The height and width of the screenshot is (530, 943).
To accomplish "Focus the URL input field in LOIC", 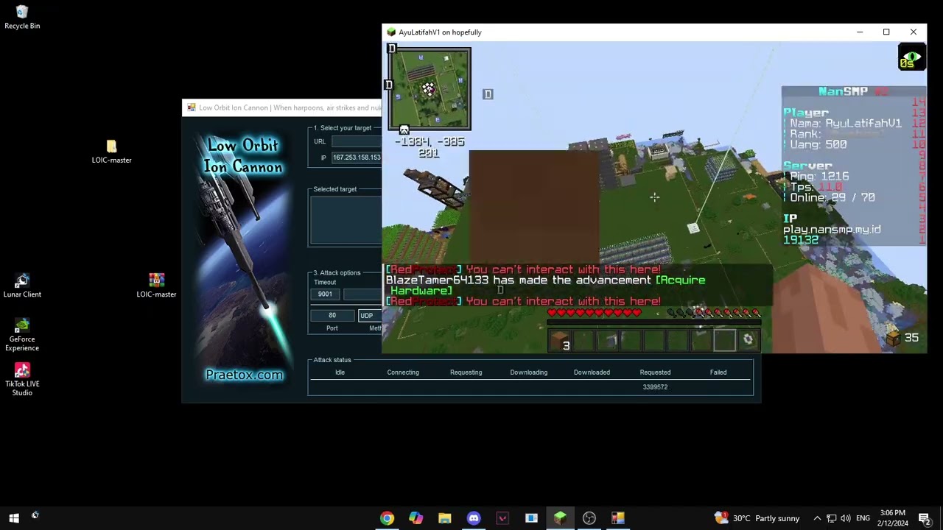I will tap(356, 141).
